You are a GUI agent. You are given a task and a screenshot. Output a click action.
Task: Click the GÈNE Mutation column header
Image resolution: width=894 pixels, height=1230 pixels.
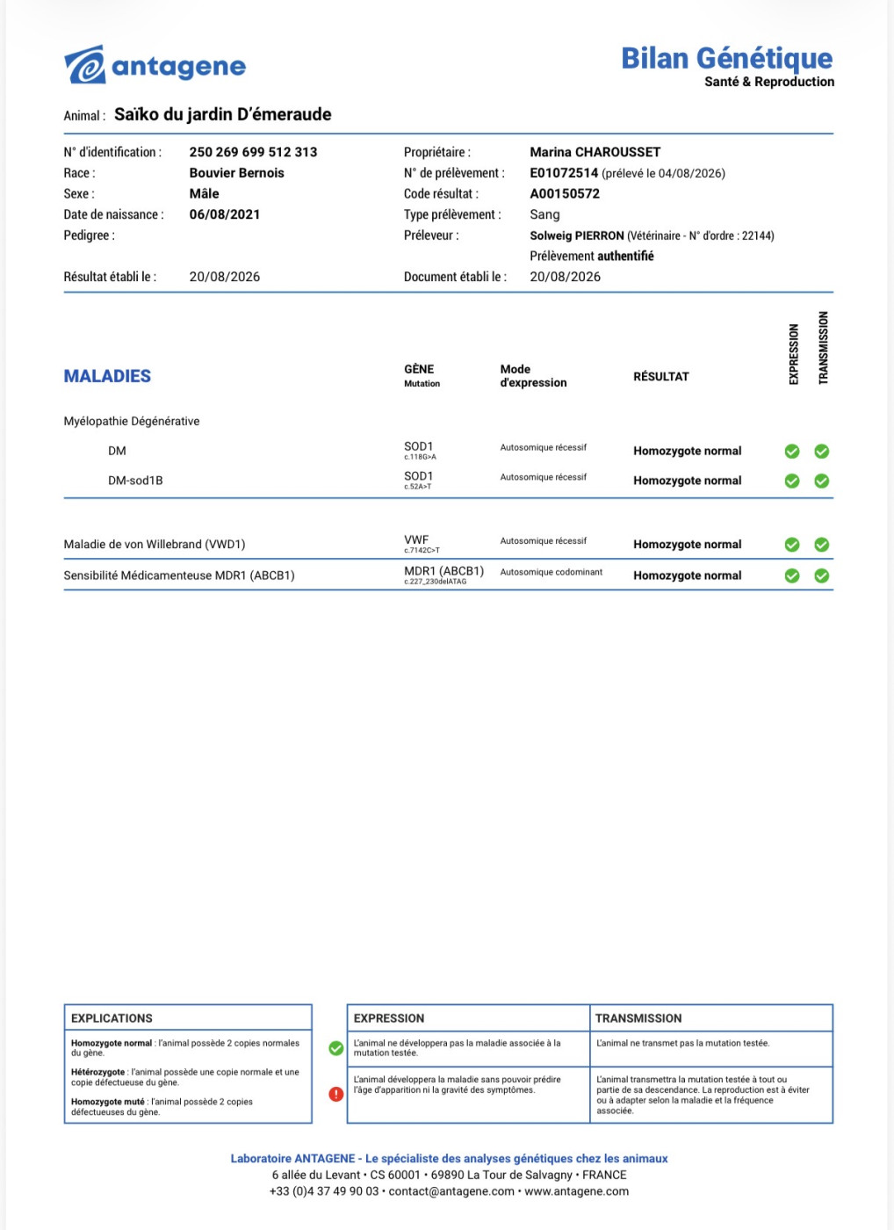(422, 375)
